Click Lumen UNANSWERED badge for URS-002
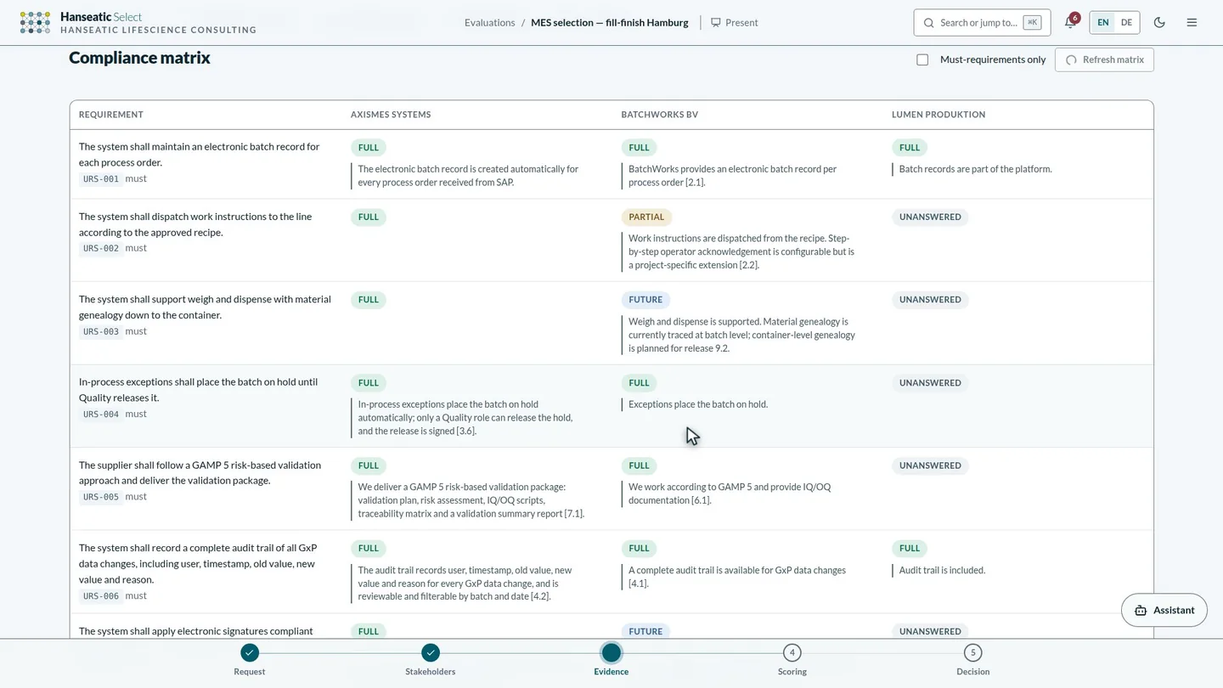This screenshot has width=1223, height=688. (x=930, y=217)
